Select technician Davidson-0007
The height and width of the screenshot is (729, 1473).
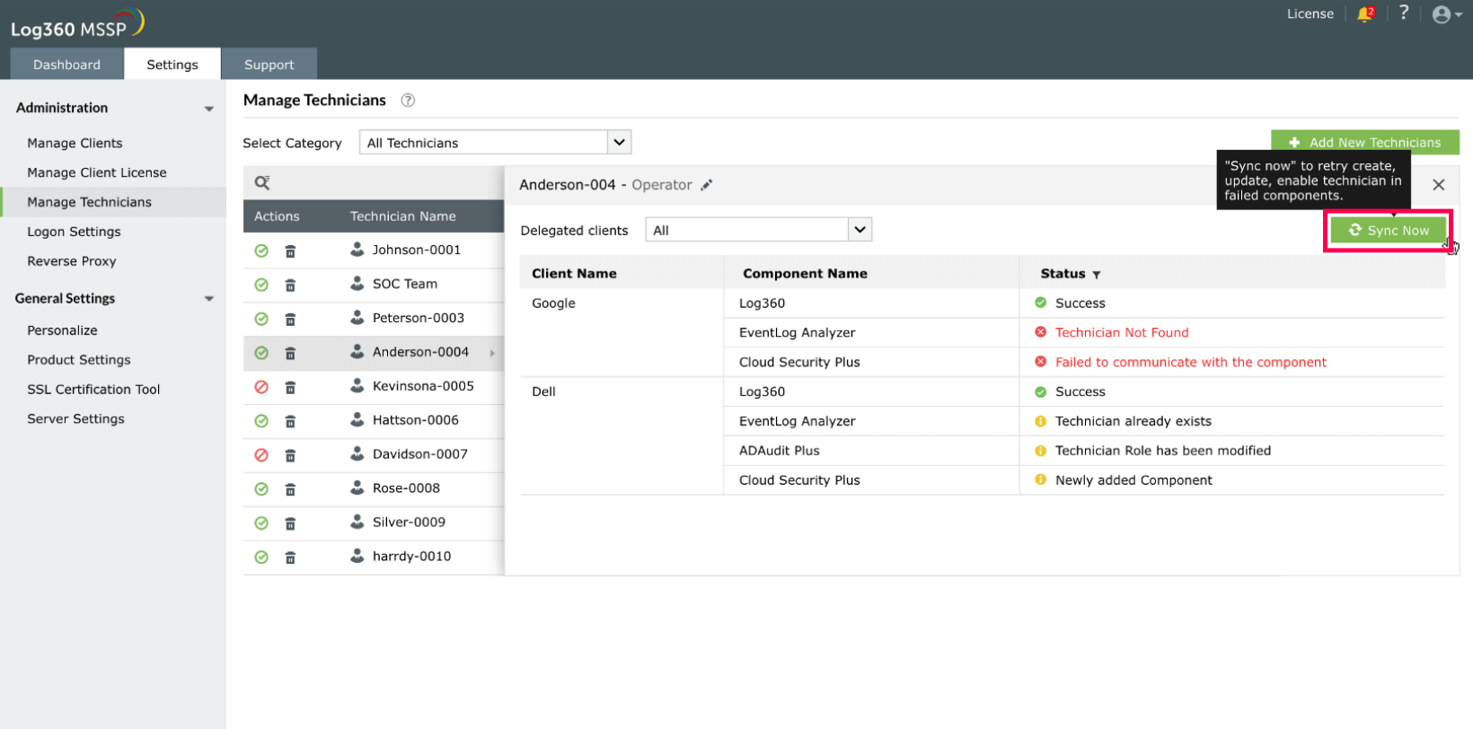(420, 455)
